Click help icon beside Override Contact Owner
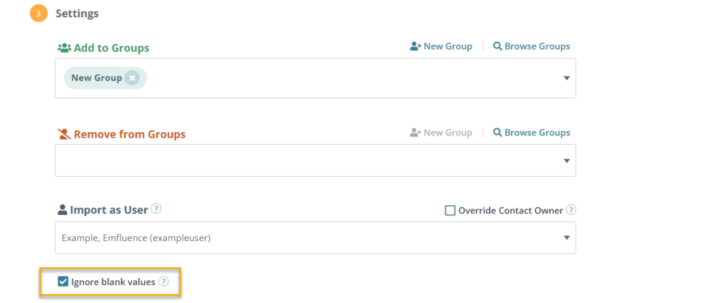 (x=571, y=210)
